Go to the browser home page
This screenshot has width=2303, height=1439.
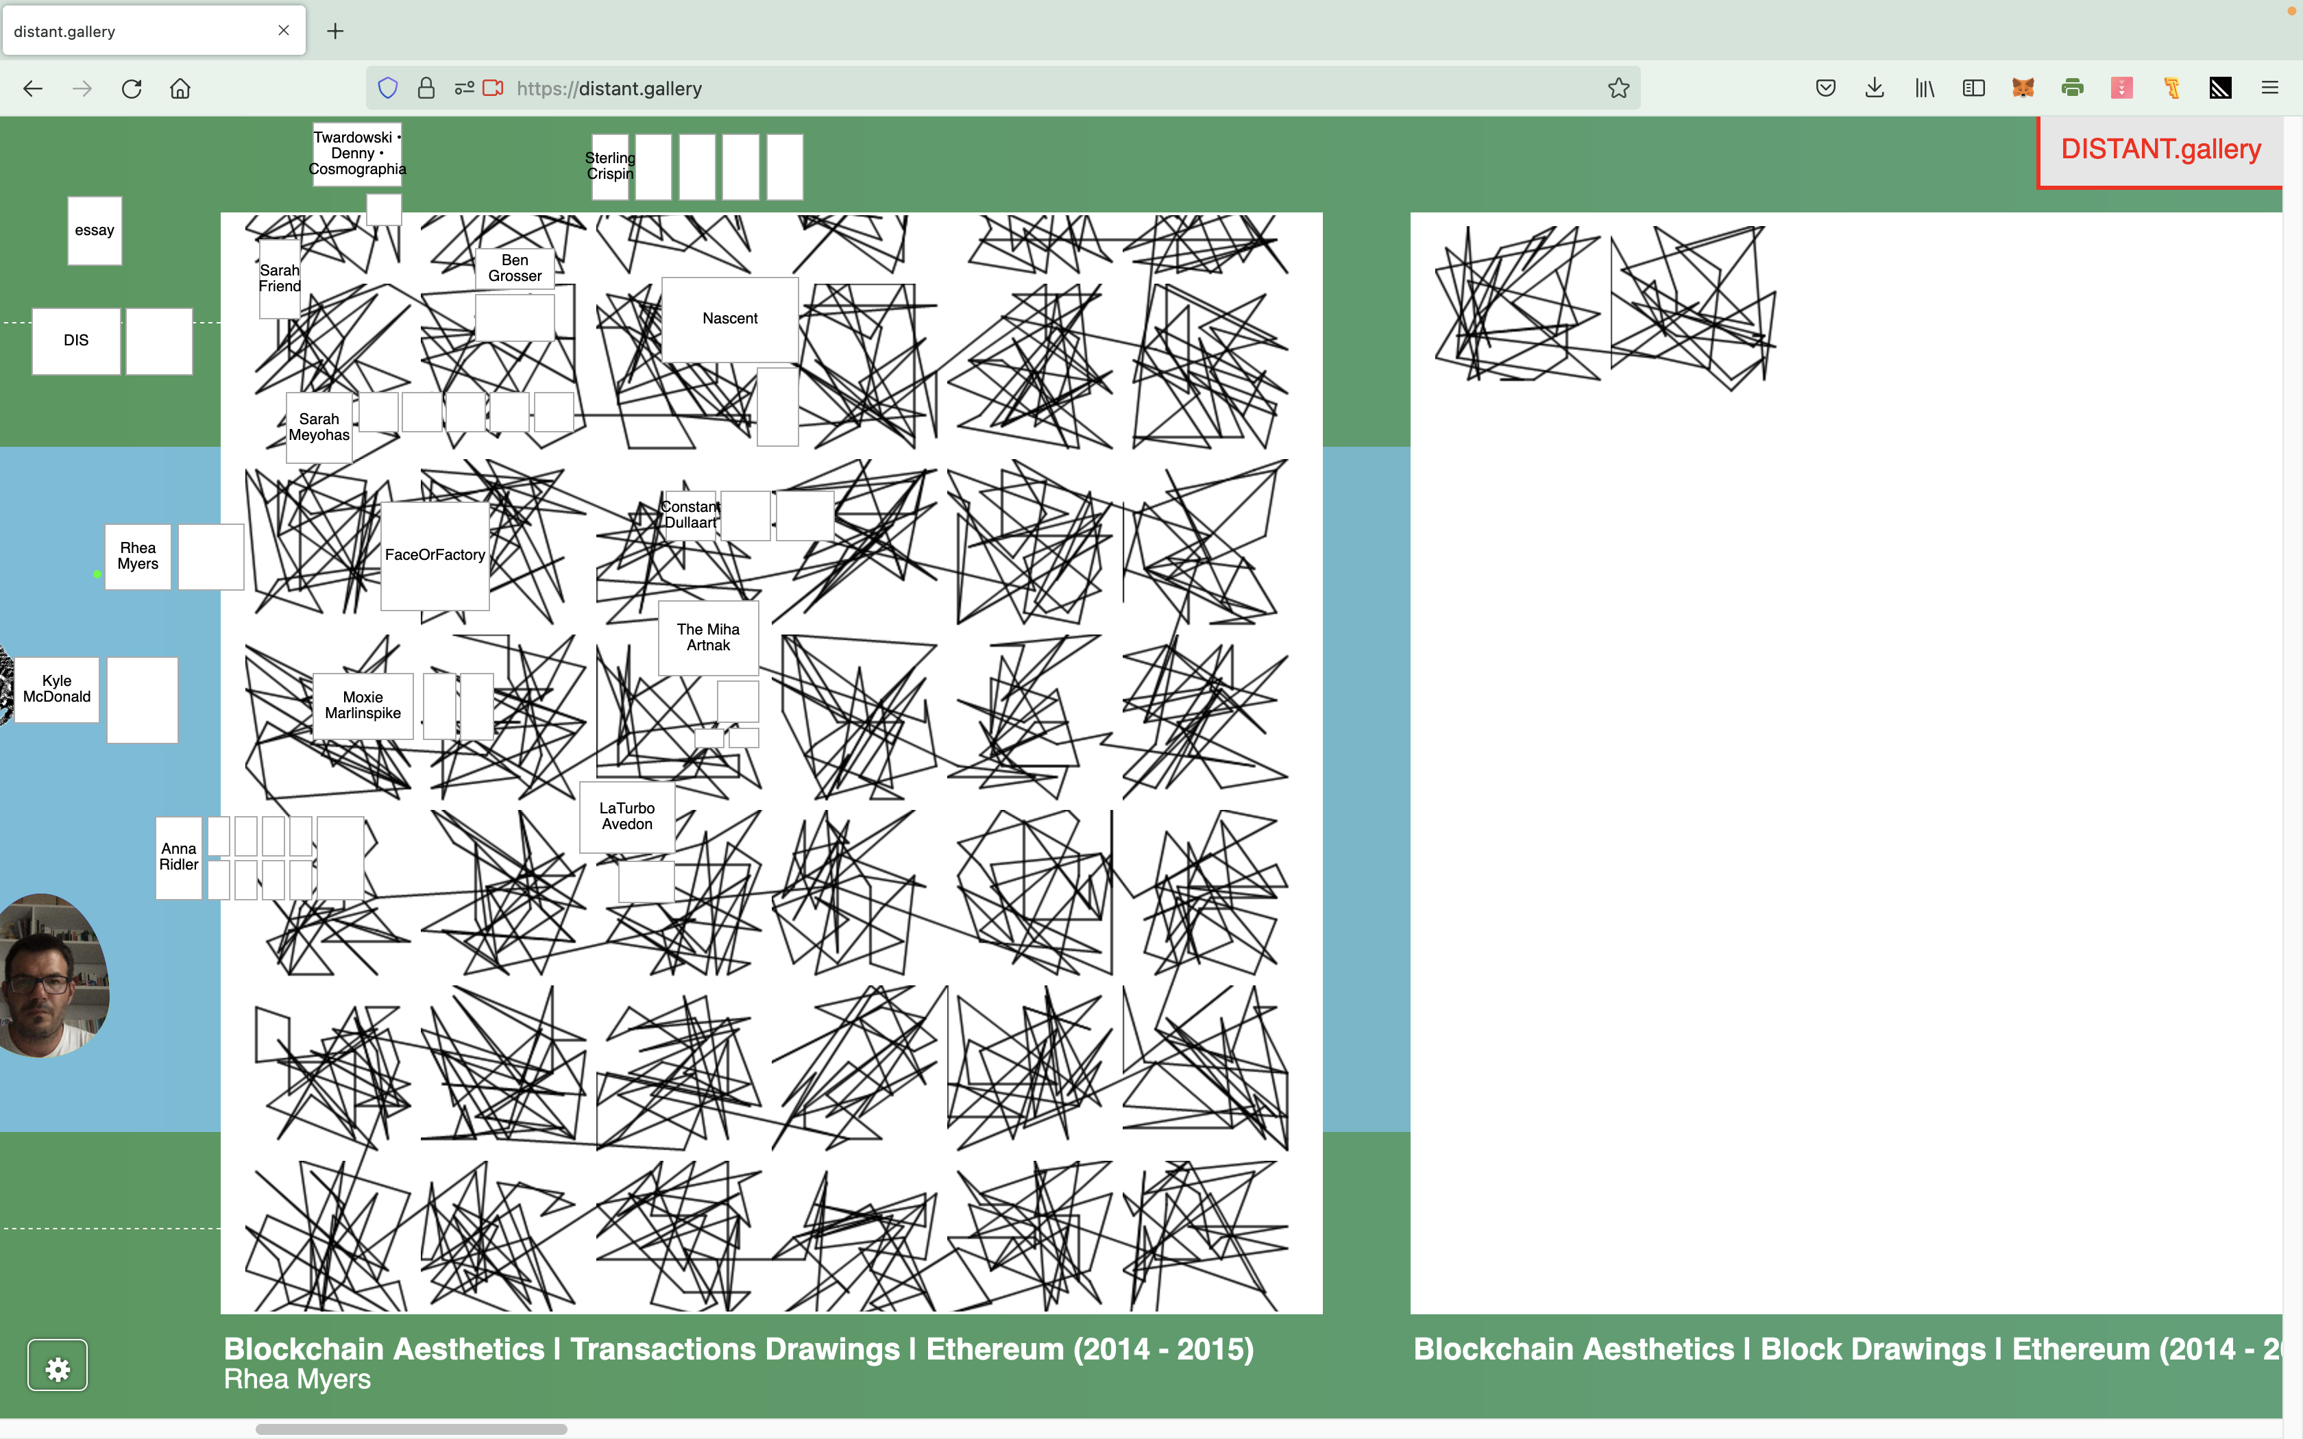pos(181,88)
